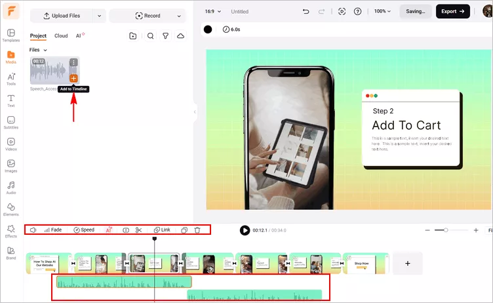Screen dimensions: 493x303
Task: Play the video preview
Action: [245, 230]
